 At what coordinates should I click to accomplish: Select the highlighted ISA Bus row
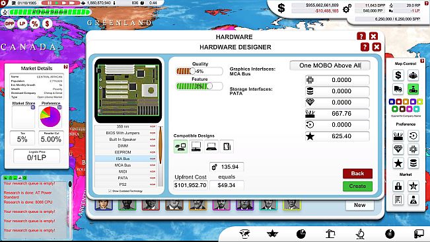125,159
